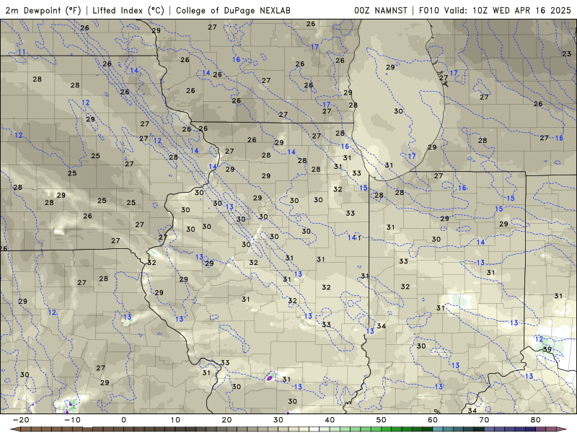The image size is (577, 433).
Task: Click the 40 label on the color scale
Action: (330, 420)
